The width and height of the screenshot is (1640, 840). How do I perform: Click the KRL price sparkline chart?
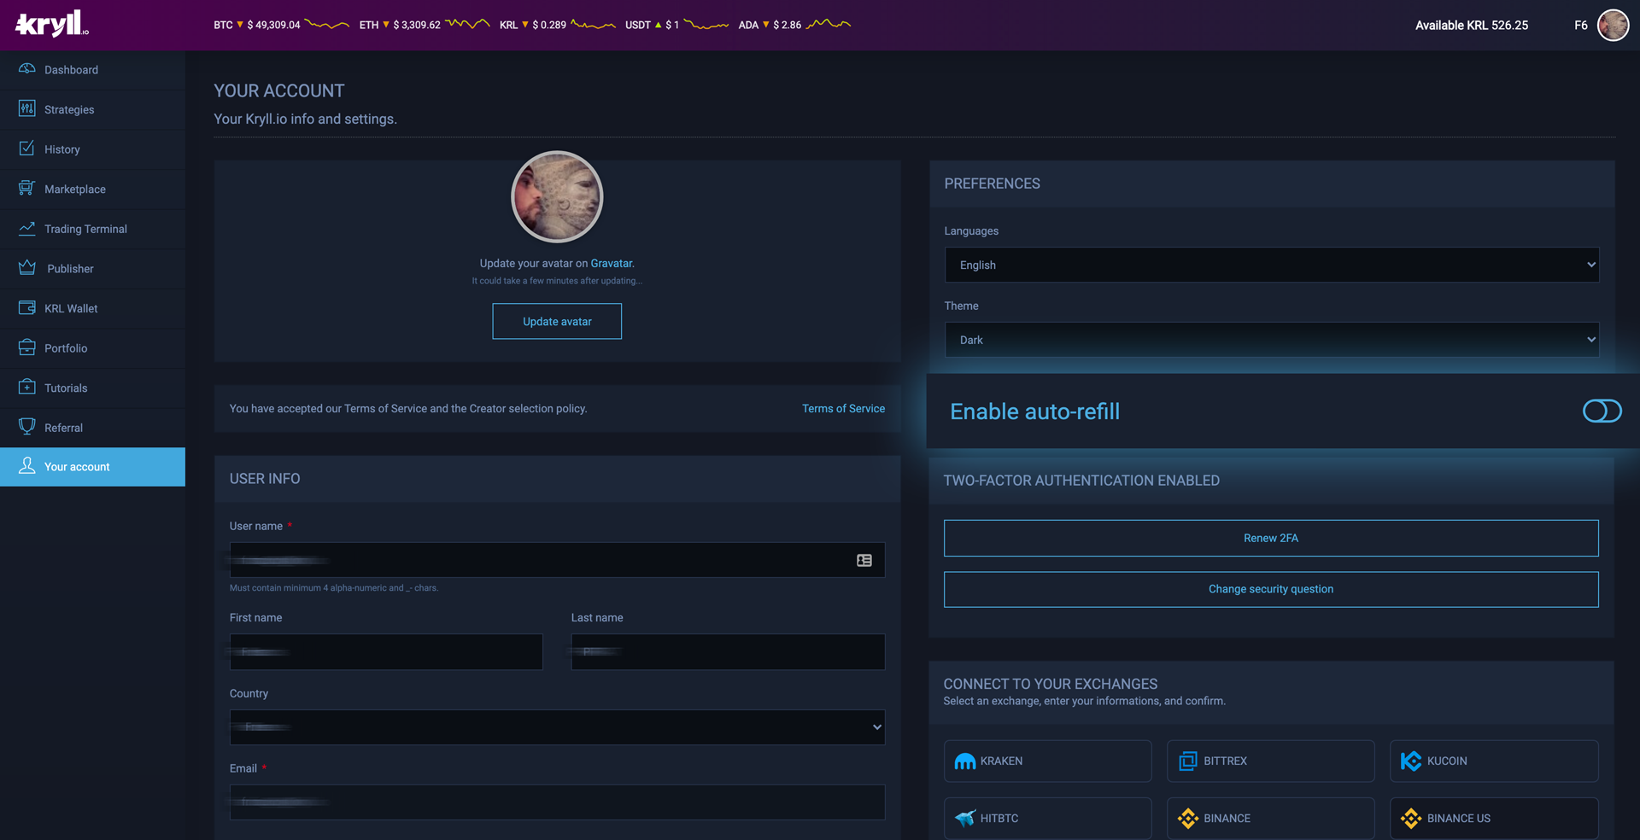pos(593,25)
